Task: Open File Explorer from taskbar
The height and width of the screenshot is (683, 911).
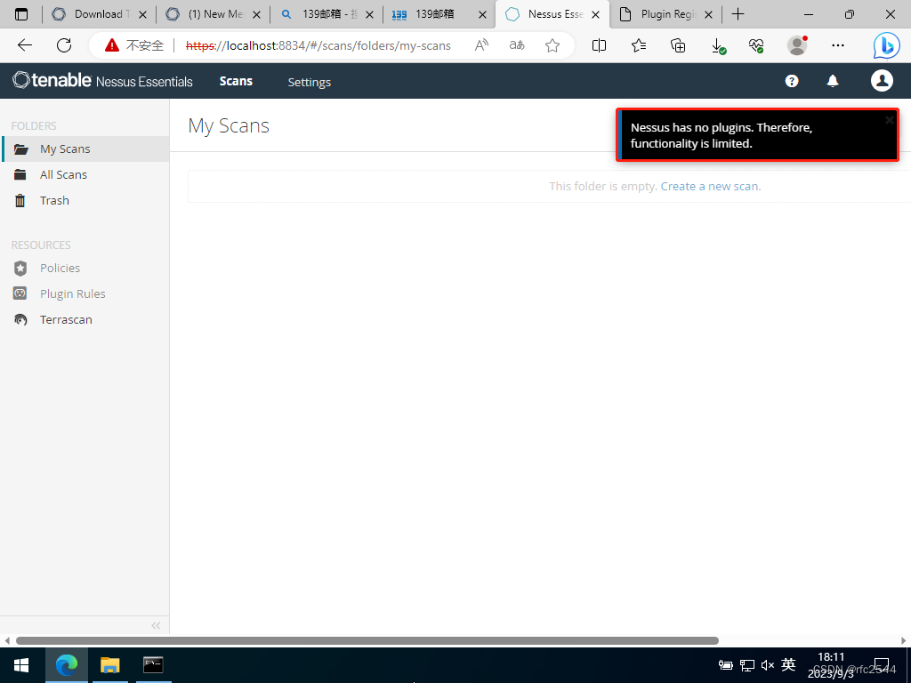Action: 109,665
